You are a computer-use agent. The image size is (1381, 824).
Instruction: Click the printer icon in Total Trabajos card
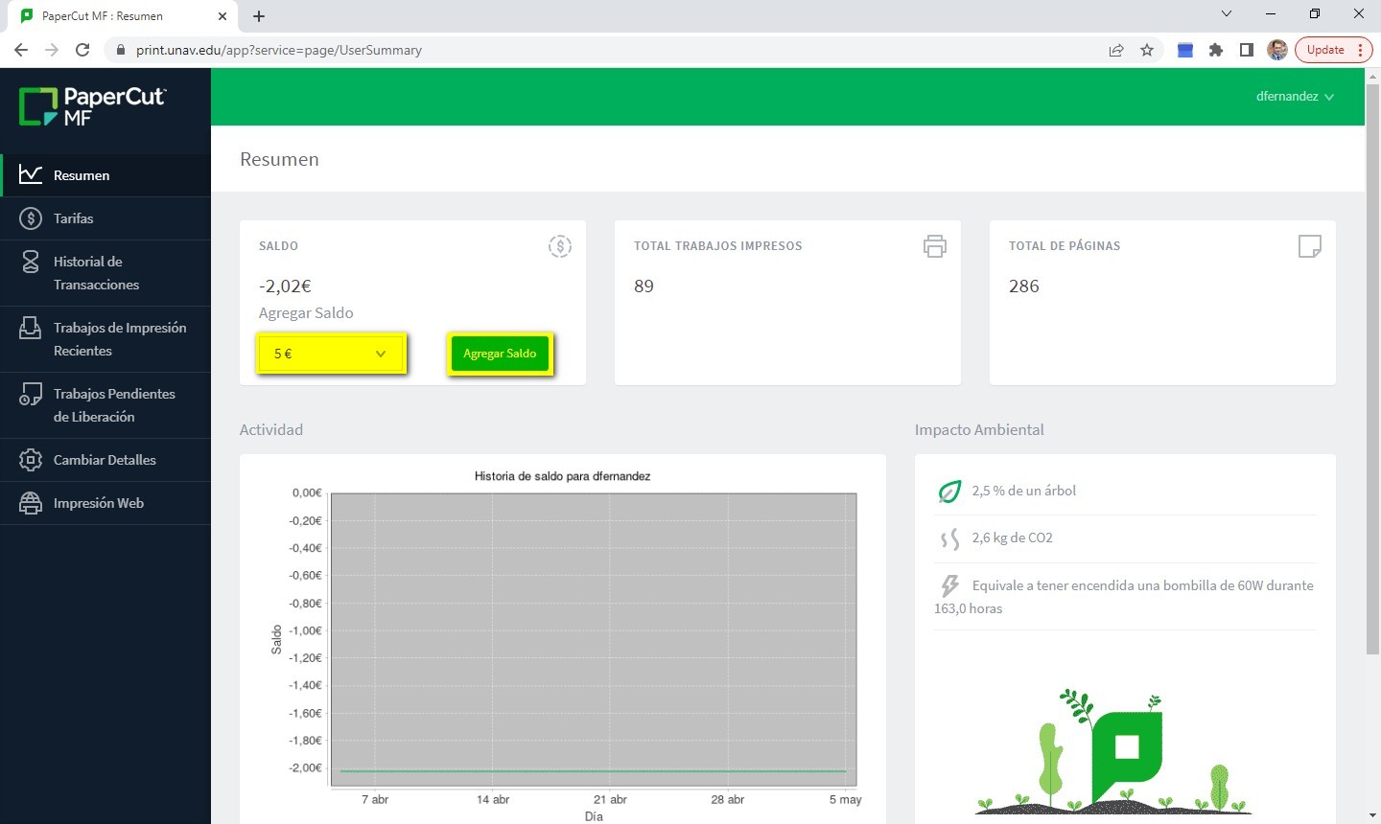click(934, 246)
